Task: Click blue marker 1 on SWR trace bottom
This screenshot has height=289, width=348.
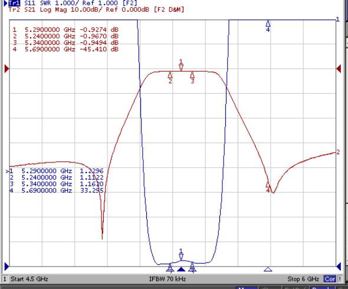Action: (181, 254)
